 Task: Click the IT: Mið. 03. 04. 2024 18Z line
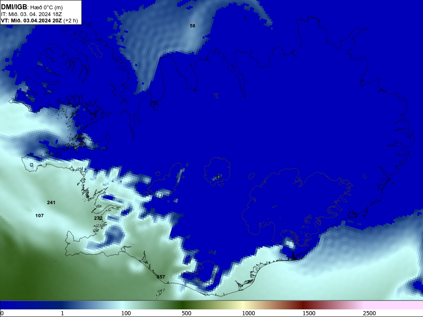(32, 14)
